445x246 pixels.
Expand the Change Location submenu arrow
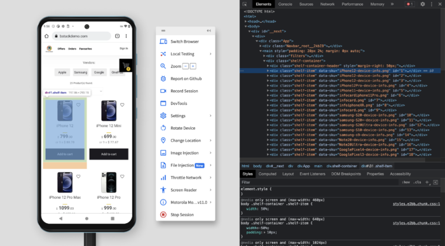210,140
